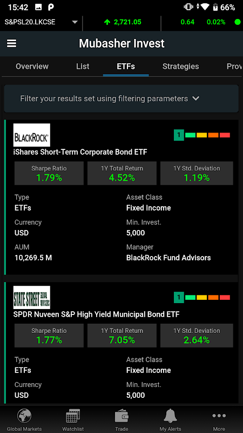Open the Global Markets globe icon

click(x=24, y=416)
